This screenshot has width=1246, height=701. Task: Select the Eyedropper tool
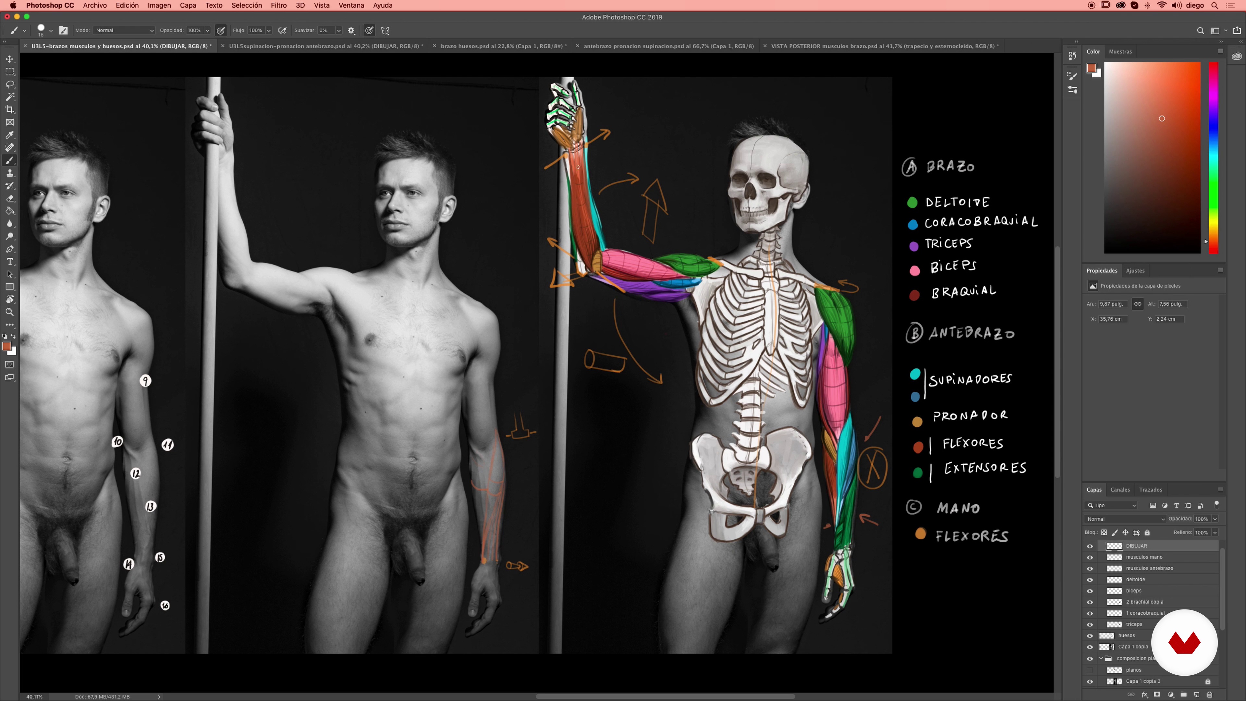click(10, 135)
